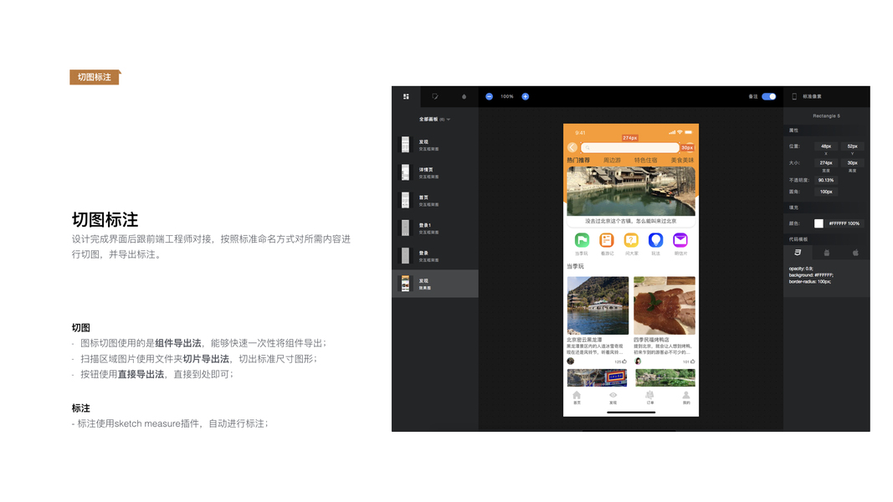Click the device phone icon beside 标准像素
This screenshot has height=502, width=893.
[x=794, y=97]
